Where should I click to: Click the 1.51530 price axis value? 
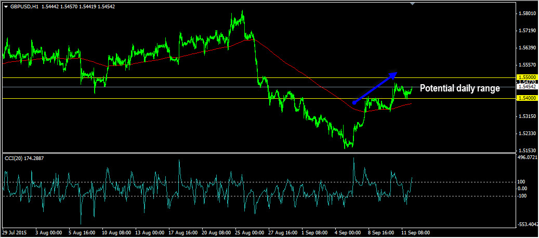(528, 150)
